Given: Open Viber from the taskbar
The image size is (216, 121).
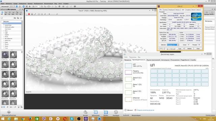Looking at the screenshot, I should (44, 119).
